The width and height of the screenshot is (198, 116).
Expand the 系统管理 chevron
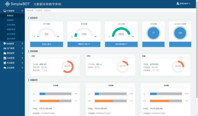(22, 43)
